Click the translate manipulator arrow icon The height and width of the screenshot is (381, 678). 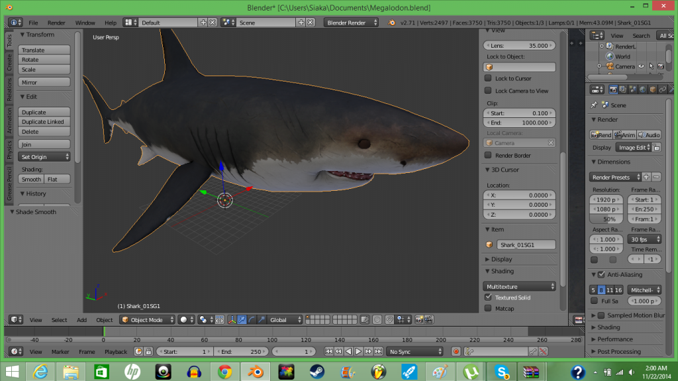point(242,320)
